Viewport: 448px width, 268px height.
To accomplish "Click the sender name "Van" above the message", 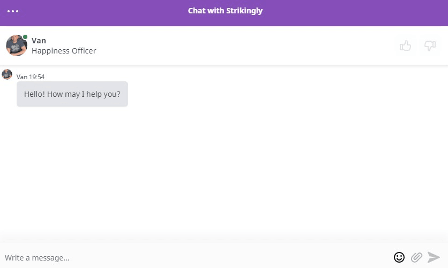I will [x=22, y=77].
